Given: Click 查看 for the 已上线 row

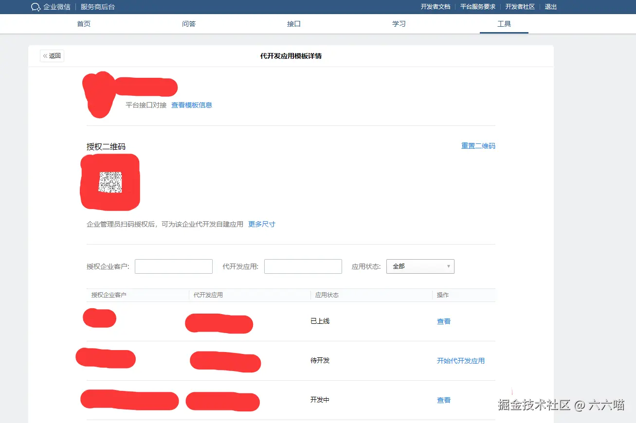Looking at the screenshot, I should (x=444, y=321).
